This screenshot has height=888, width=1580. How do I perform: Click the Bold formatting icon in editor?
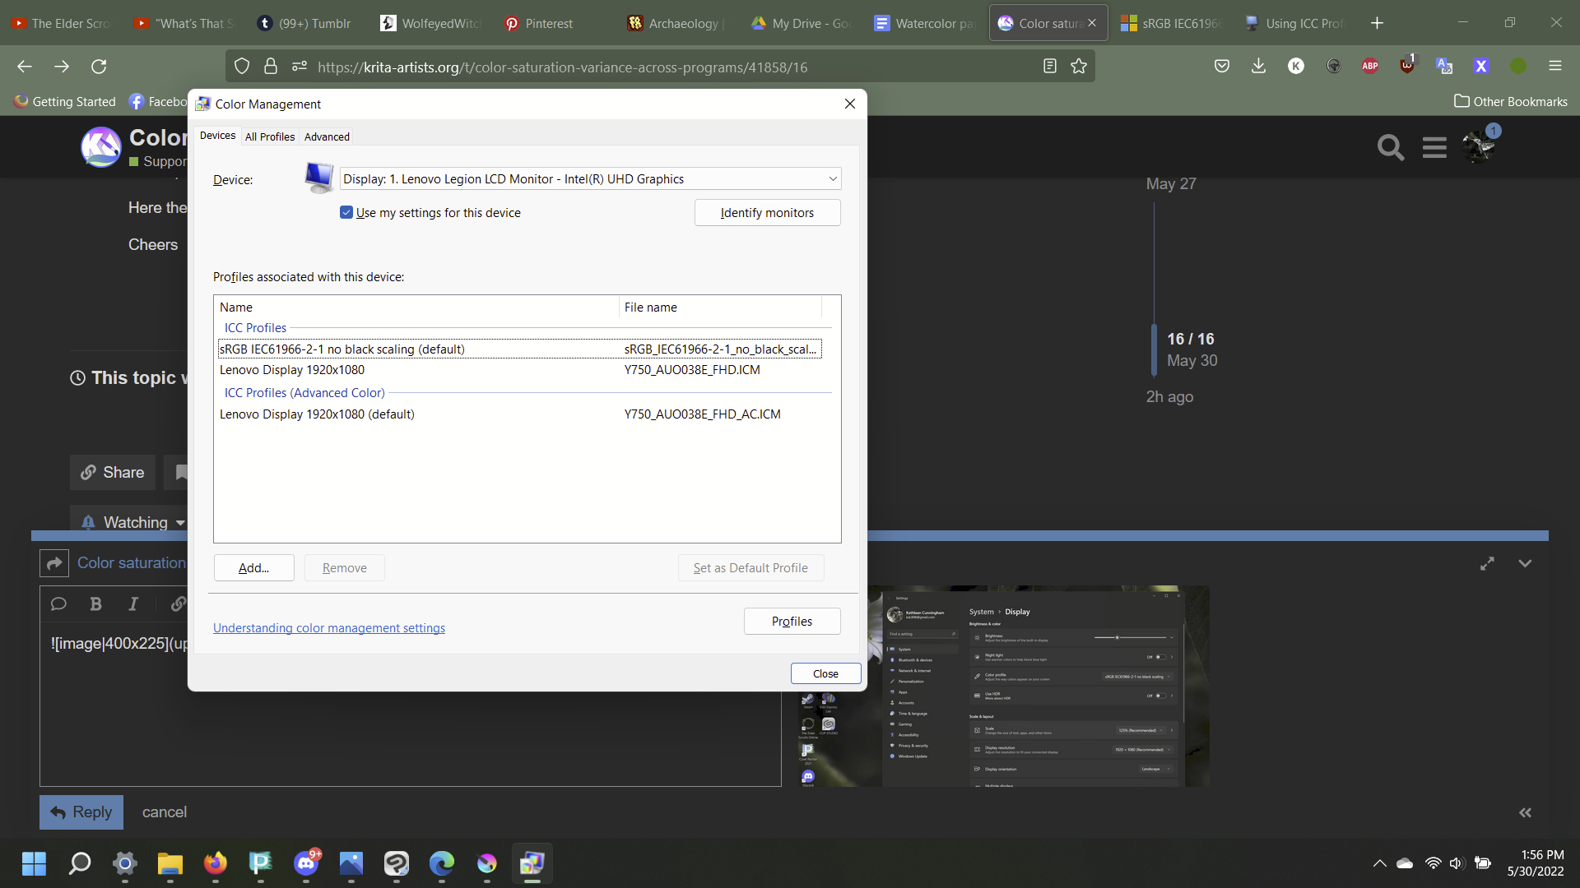[95, 604]
